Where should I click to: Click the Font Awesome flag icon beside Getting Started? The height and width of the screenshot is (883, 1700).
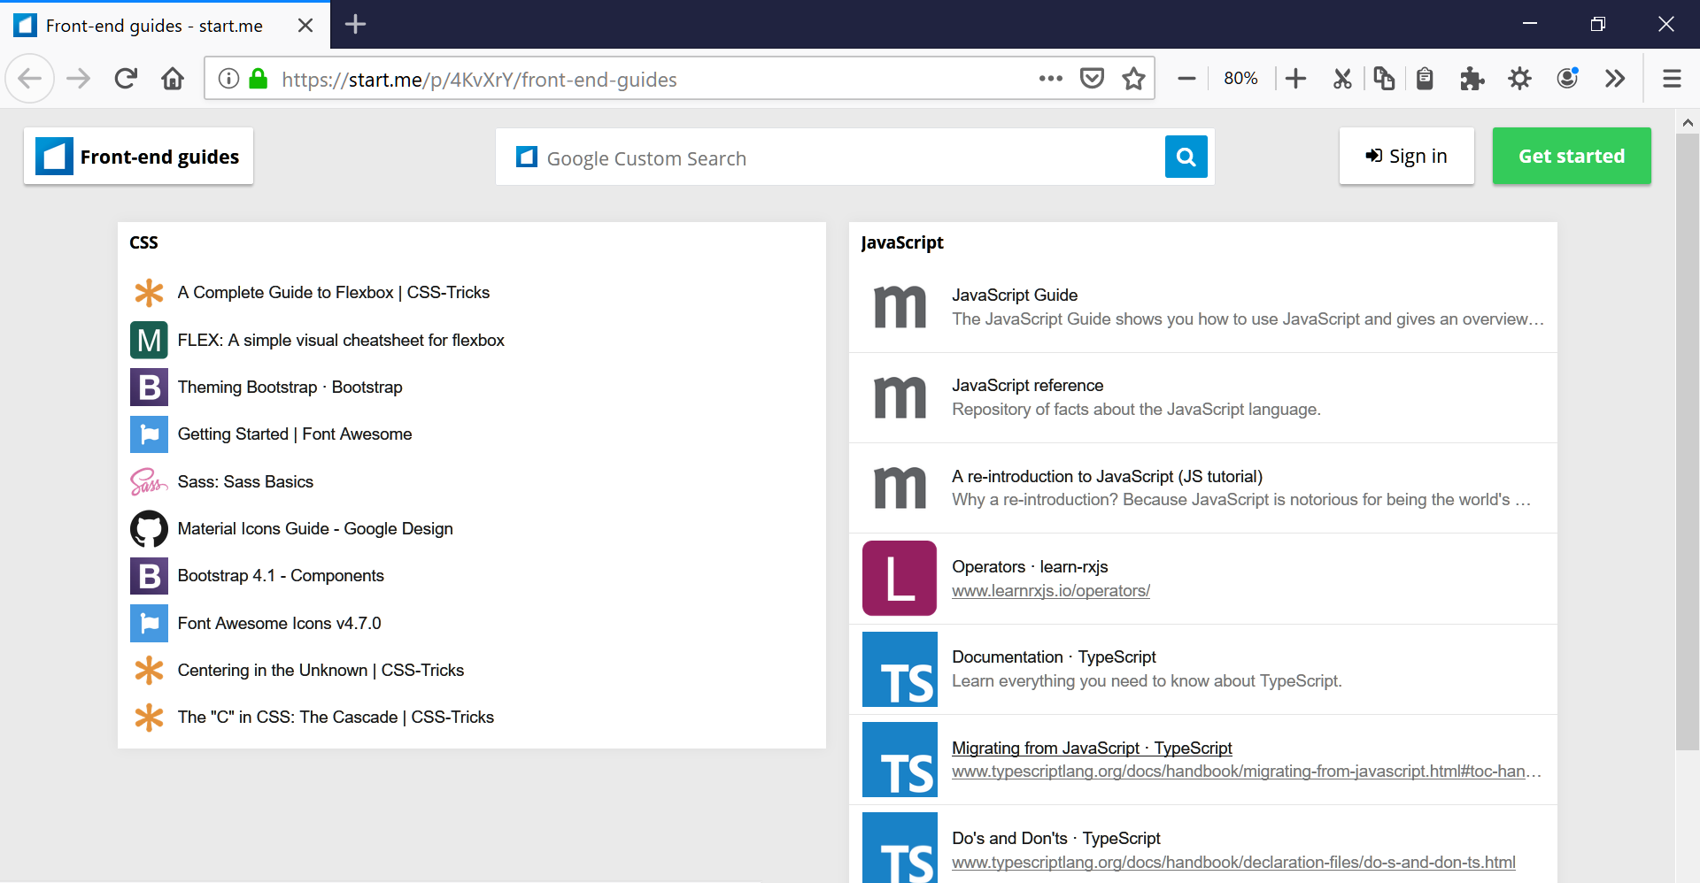[149, 434]
